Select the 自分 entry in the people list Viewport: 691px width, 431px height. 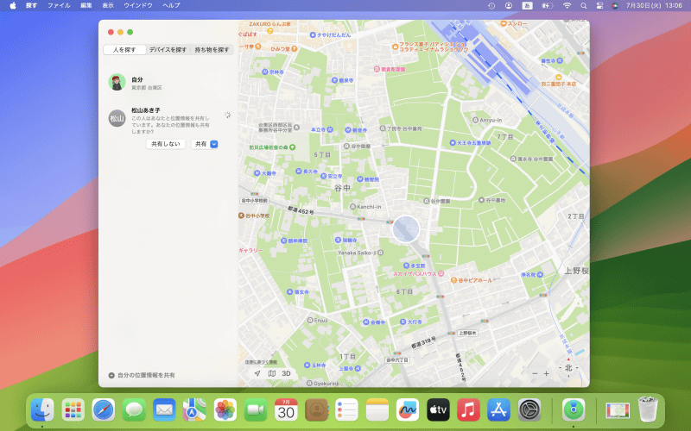[x=169, y=83]
